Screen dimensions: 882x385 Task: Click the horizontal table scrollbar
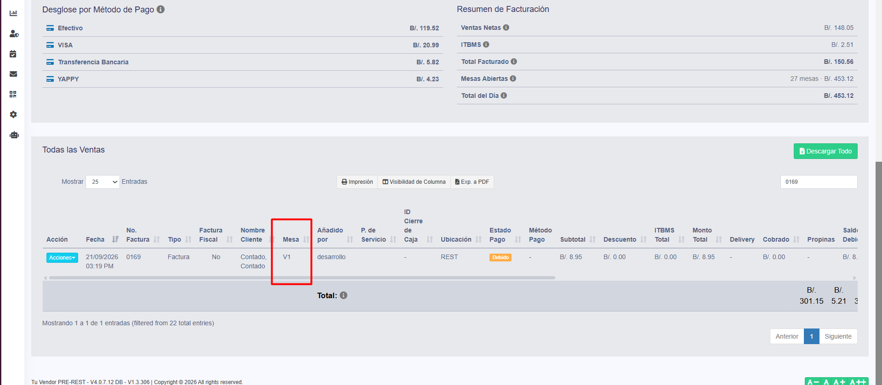[x=302, y=278]
